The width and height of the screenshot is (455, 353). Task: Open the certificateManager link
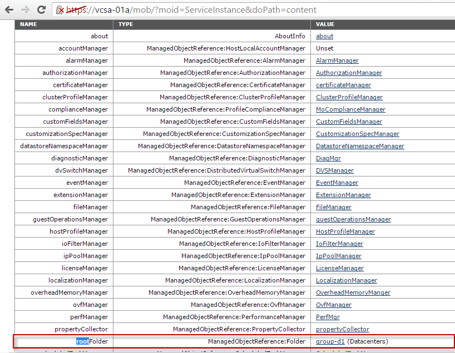[x=343, y=85]
